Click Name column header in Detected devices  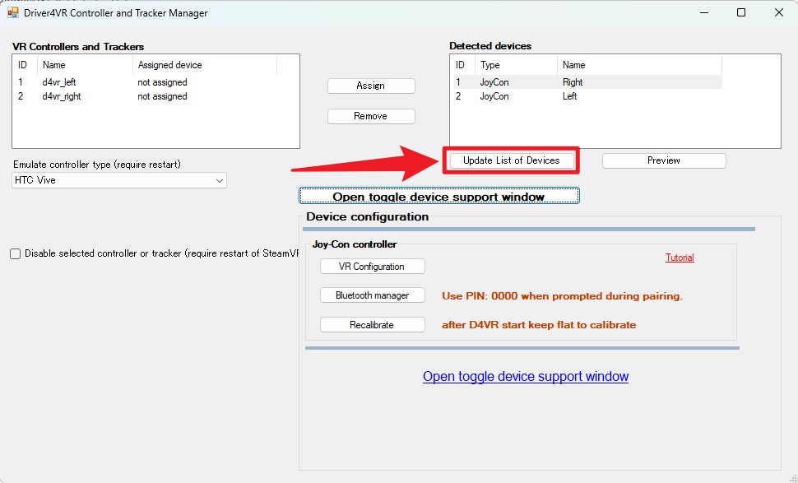[x=640, y=65]
